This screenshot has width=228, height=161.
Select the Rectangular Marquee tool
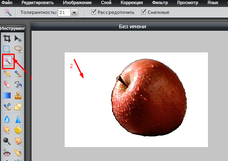[7, 49]
